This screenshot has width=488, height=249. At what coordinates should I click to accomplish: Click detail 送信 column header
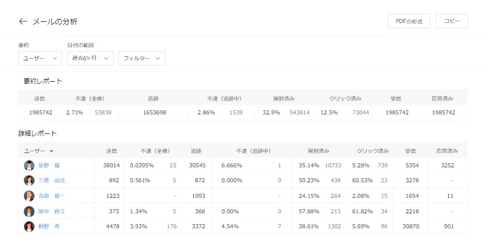tap(112, 151)
